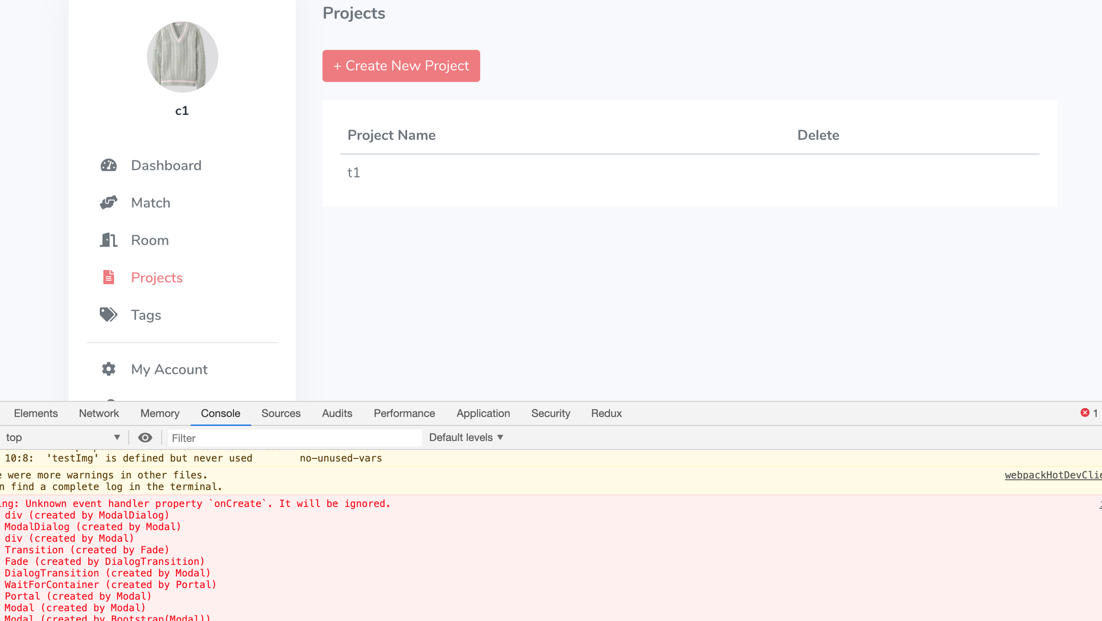
Task: Select the Projects sidebar link
Action: (157, 278)
